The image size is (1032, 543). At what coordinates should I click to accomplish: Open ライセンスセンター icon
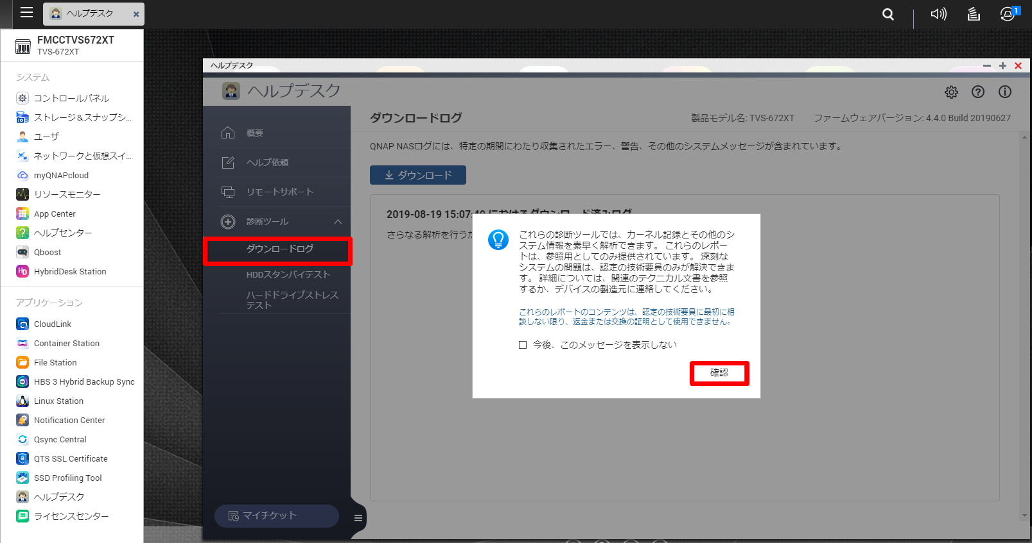22,516
